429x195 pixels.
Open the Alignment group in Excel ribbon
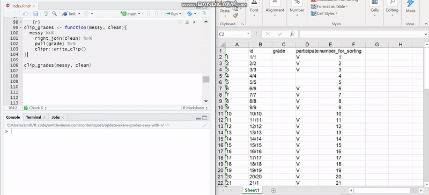pyautogui.click(x=275, y=10)
